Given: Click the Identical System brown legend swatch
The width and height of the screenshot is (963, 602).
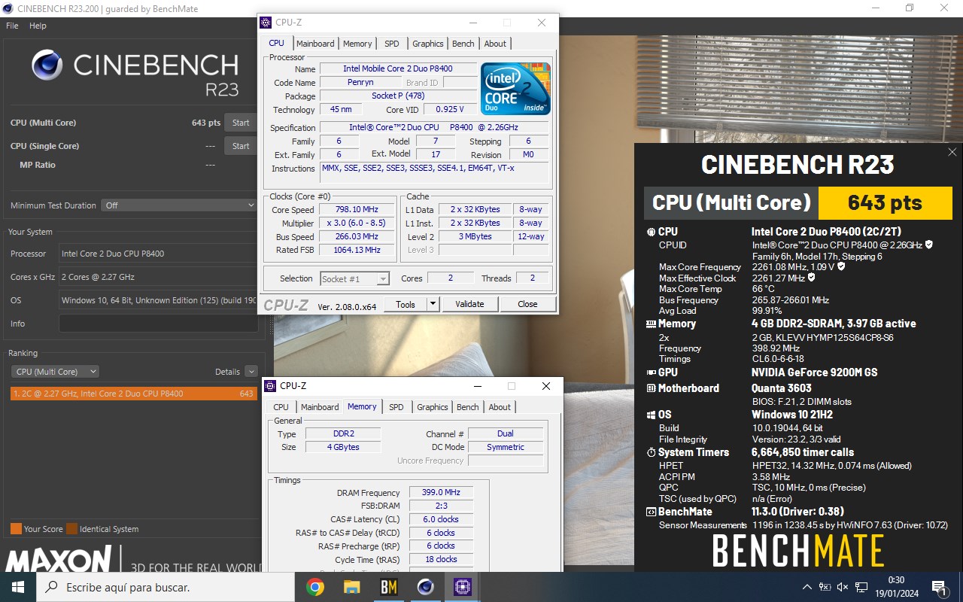Looking at the screenshot, I should click(x=71, y=528).
